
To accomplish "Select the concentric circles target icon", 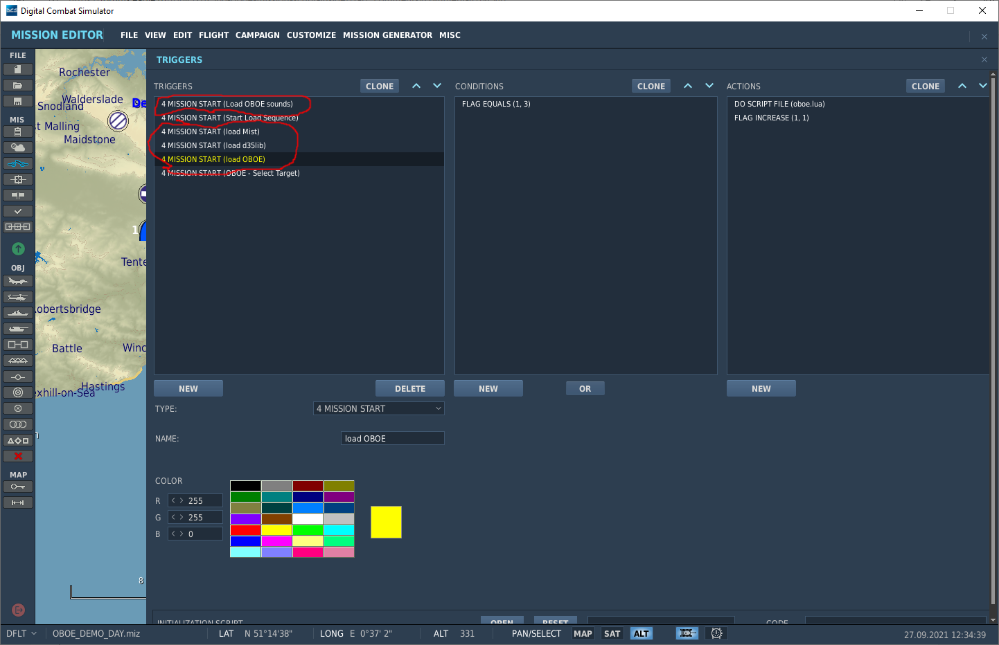I will coord(18,392).
